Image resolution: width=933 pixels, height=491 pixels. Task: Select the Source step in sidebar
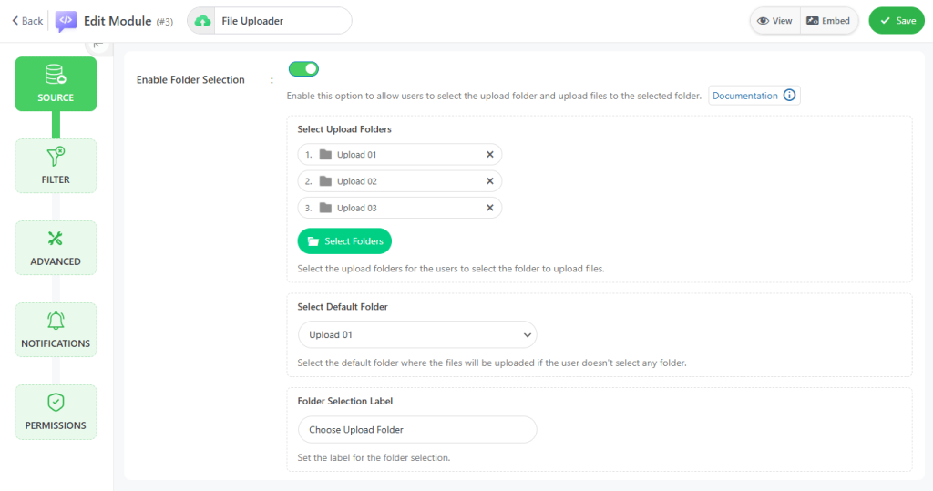(56, 84)
